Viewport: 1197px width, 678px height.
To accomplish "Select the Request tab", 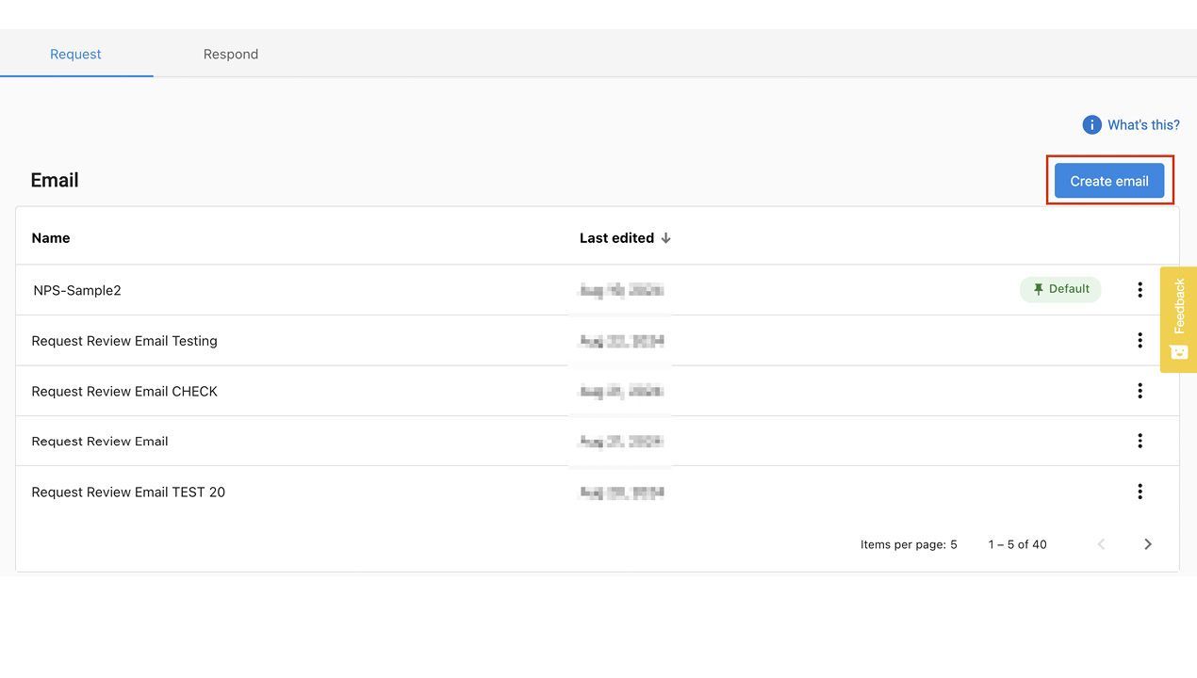I will [75, 54].
